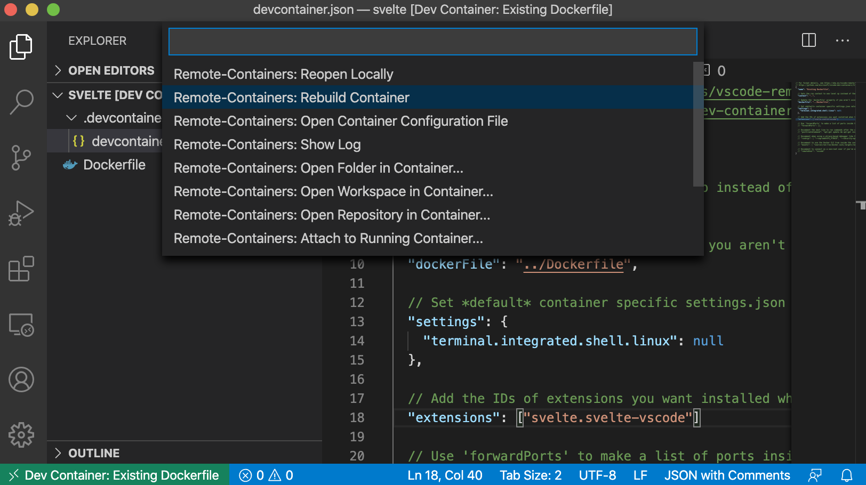The image size is (866, 485).
Task: Click the Dockerfile whale icon
Action: click(x=70, y=165)
